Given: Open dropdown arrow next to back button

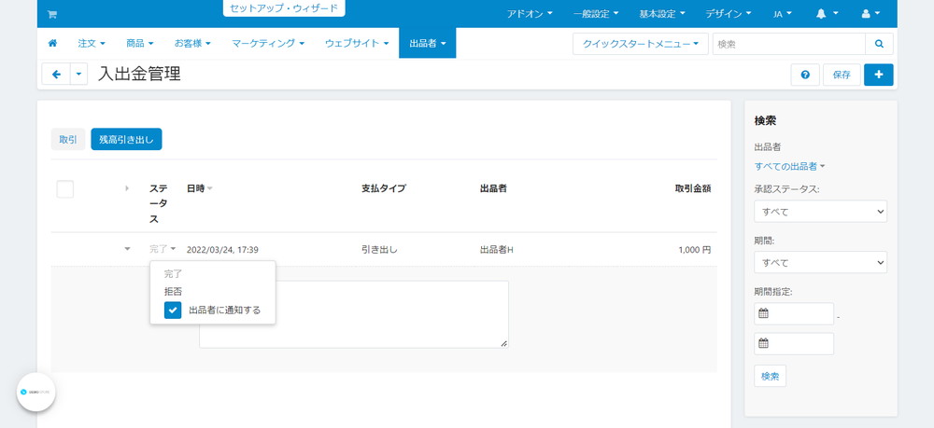Looking at the screenshot, I should click(x=78, y=75).
